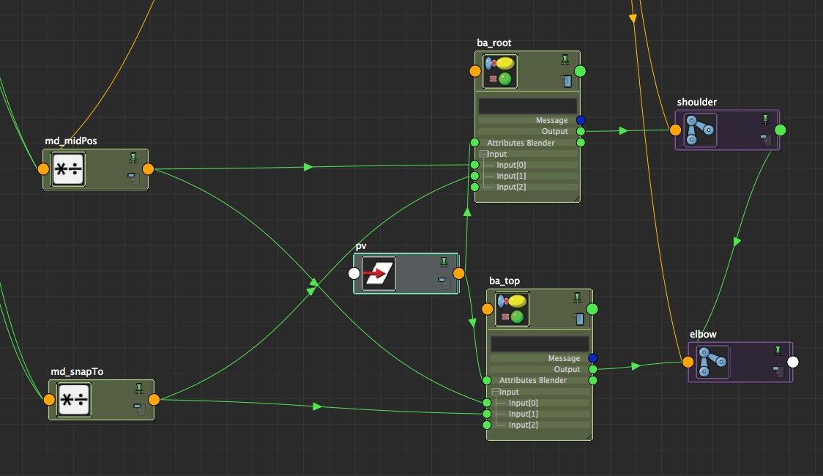823x476 pixels.
Task: Toggle the pin on the ba_root node
Action: pos(565,60)
